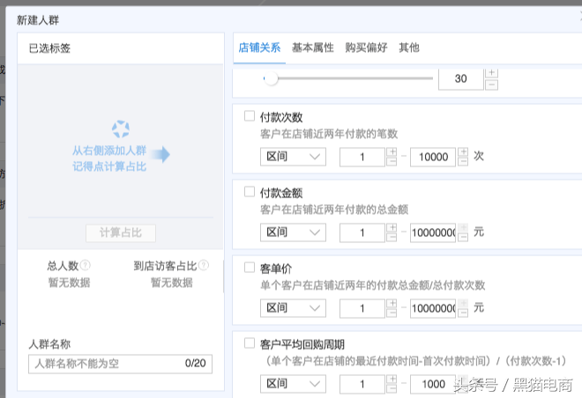Show help for 到店访客占比
The width and height of the screenshot is (582, 398).
204,265
